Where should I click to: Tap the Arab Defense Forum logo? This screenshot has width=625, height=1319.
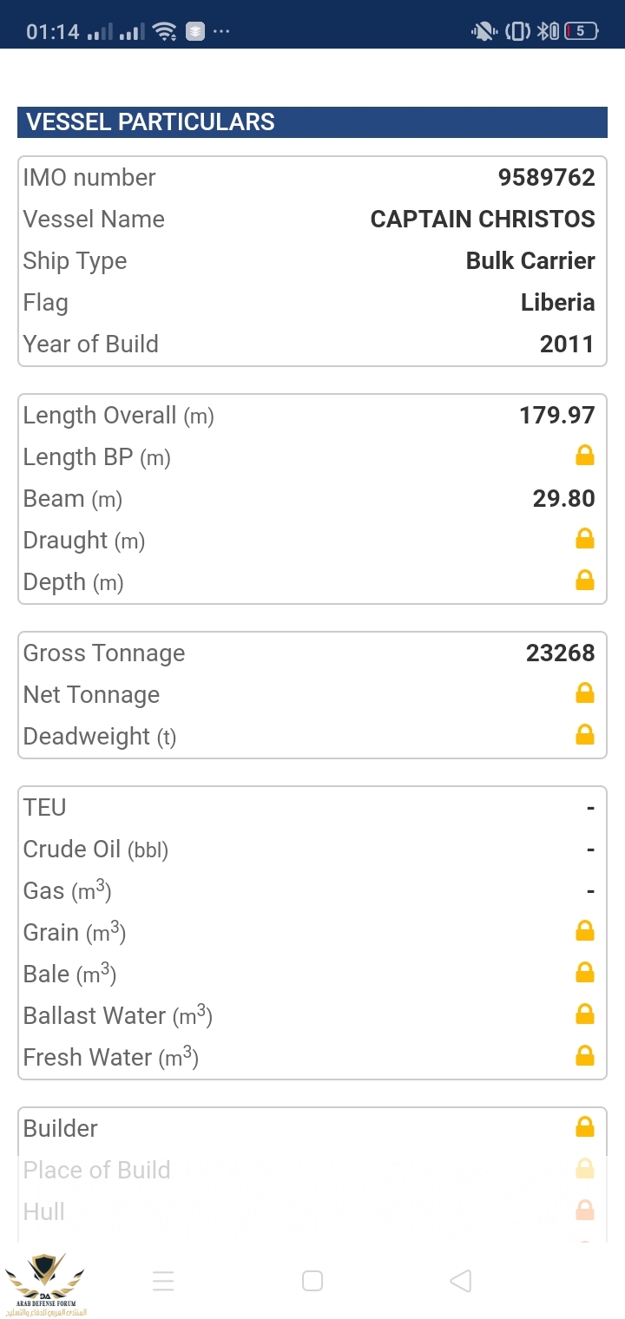45,1283
